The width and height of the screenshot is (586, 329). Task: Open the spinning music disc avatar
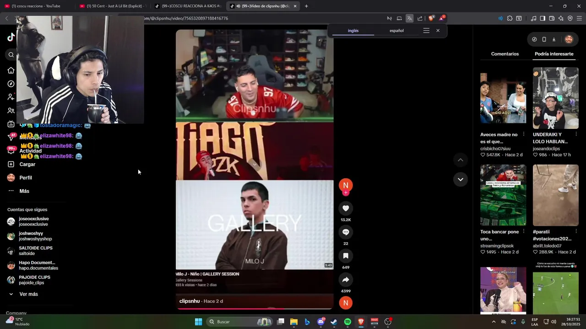point(346,302)
